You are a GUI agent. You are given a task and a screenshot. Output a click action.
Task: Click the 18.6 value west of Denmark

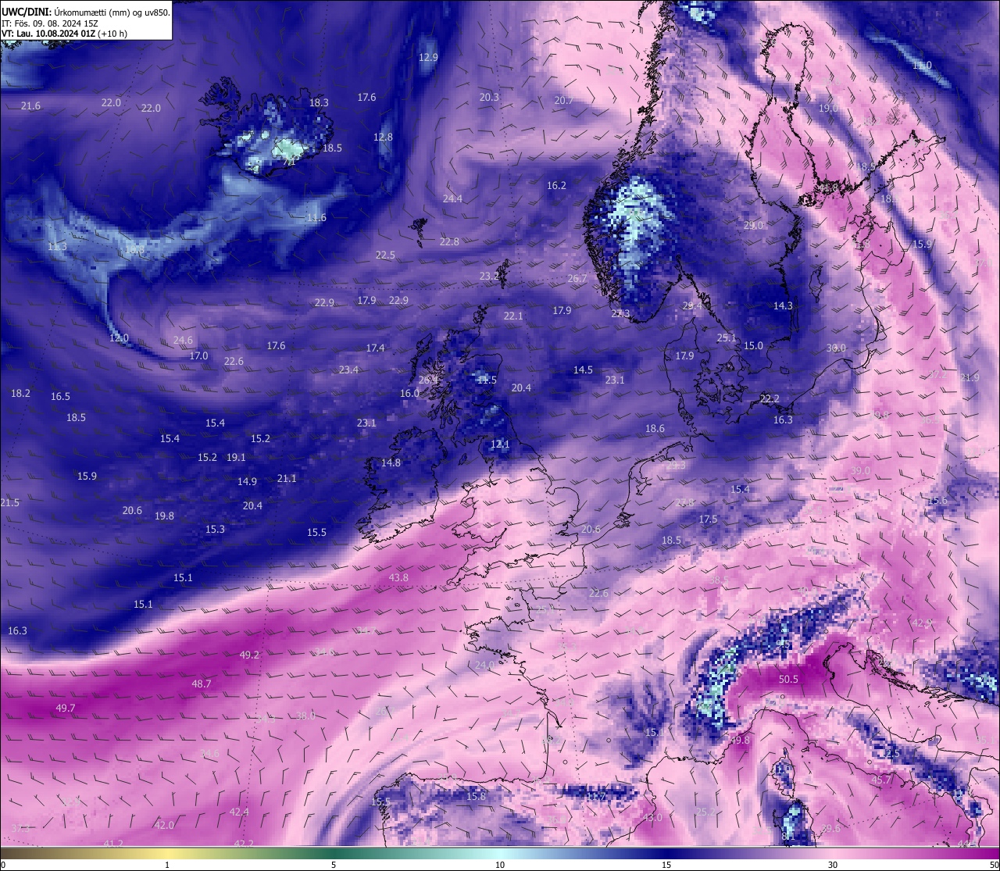(x=655, y=428)
